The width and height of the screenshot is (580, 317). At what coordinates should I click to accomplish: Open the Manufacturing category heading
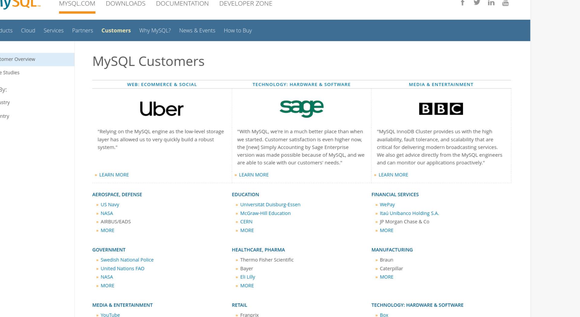[x=392, y=250]
